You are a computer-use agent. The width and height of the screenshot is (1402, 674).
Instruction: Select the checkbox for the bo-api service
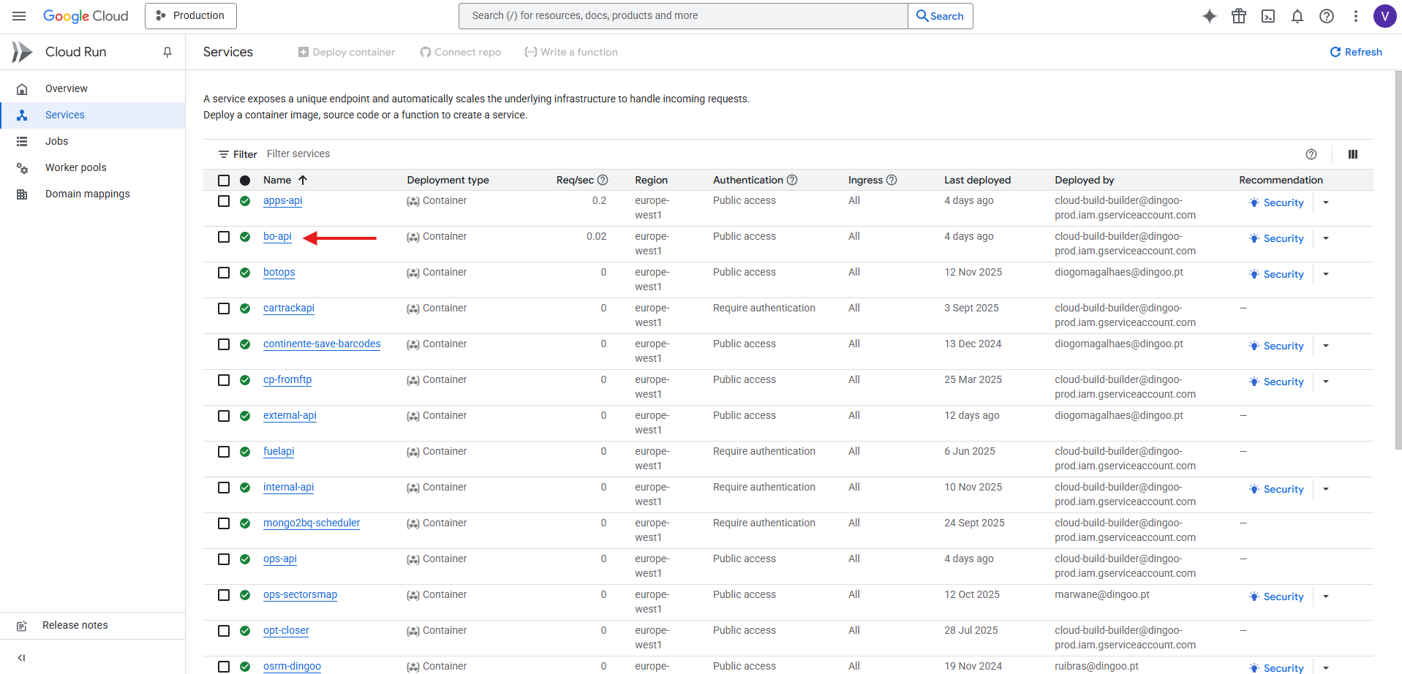(x=224, y=237)
